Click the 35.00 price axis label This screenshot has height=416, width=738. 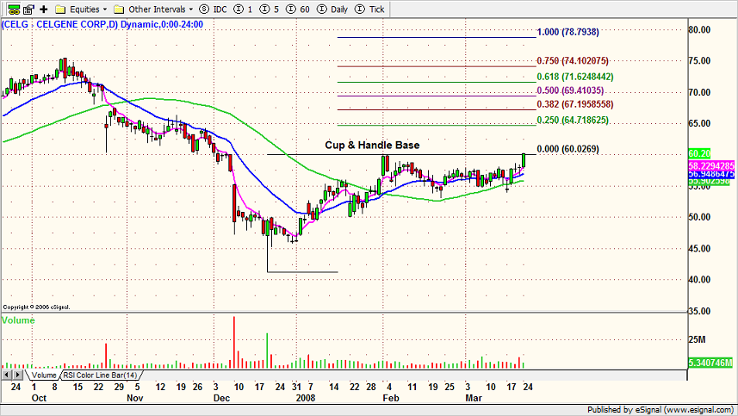point(699,311)
